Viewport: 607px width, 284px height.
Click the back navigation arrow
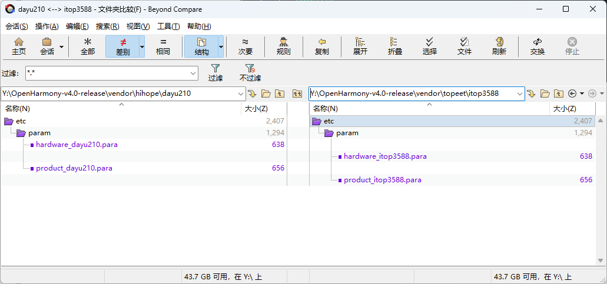pyautogui.click(x=572, y=93)
